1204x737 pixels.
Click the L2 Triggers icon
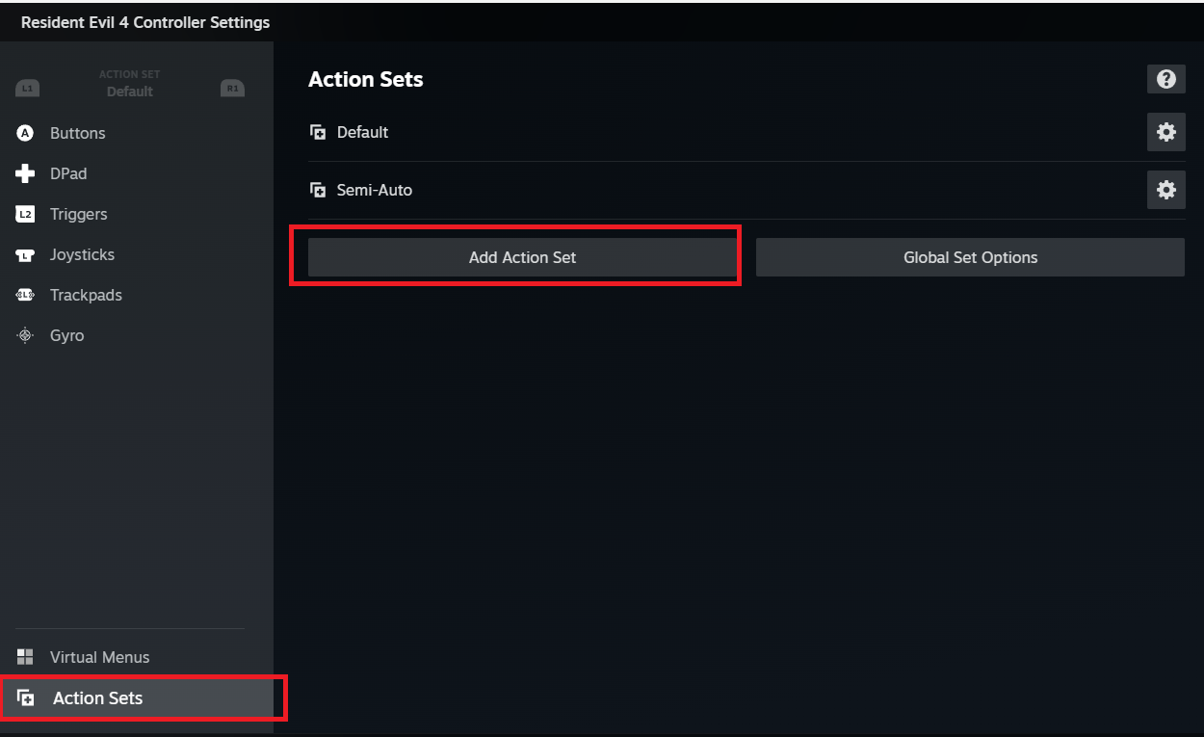pyautogui.click(x=26, y=214)
